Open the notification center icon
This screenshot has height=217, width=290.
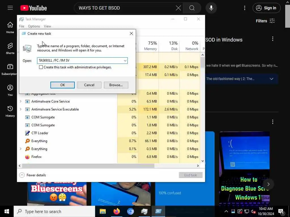[281, 211]
